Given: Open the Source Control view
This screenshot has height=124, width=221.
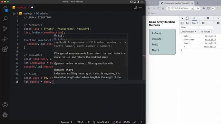Looking at the screenshot, I should coord(5,29).
